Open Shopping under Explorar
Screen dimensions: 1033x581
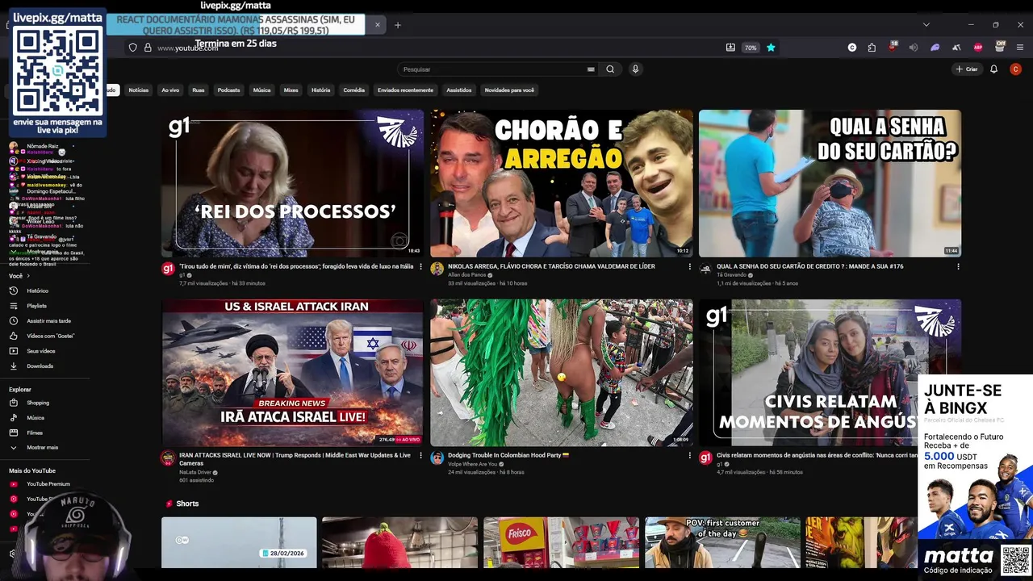tap(37, 403)
